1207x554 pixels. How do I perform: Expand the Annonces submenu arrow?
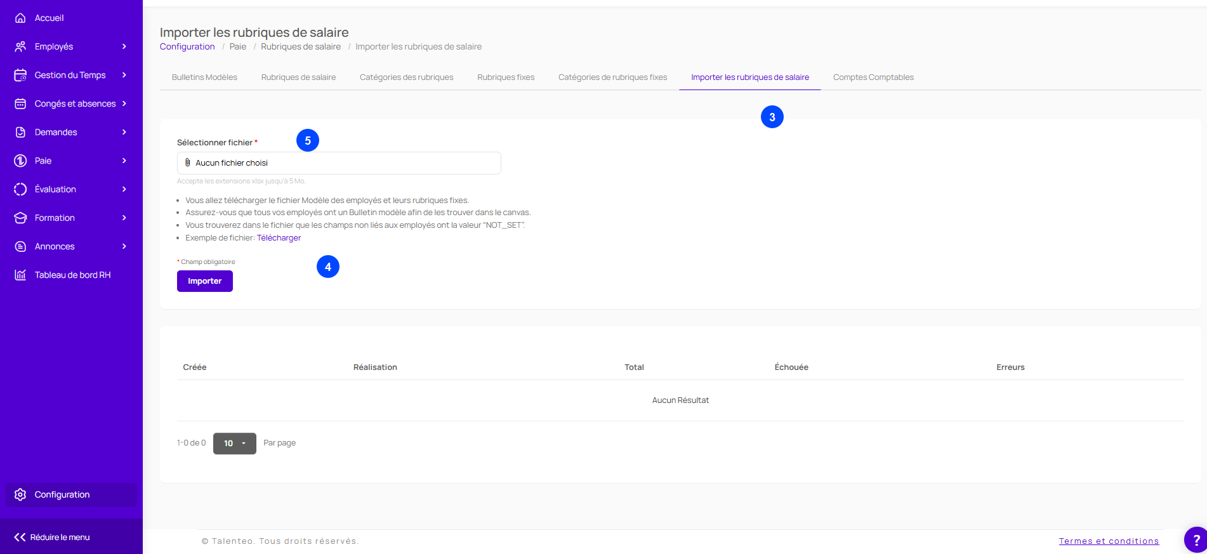(124, 247)
